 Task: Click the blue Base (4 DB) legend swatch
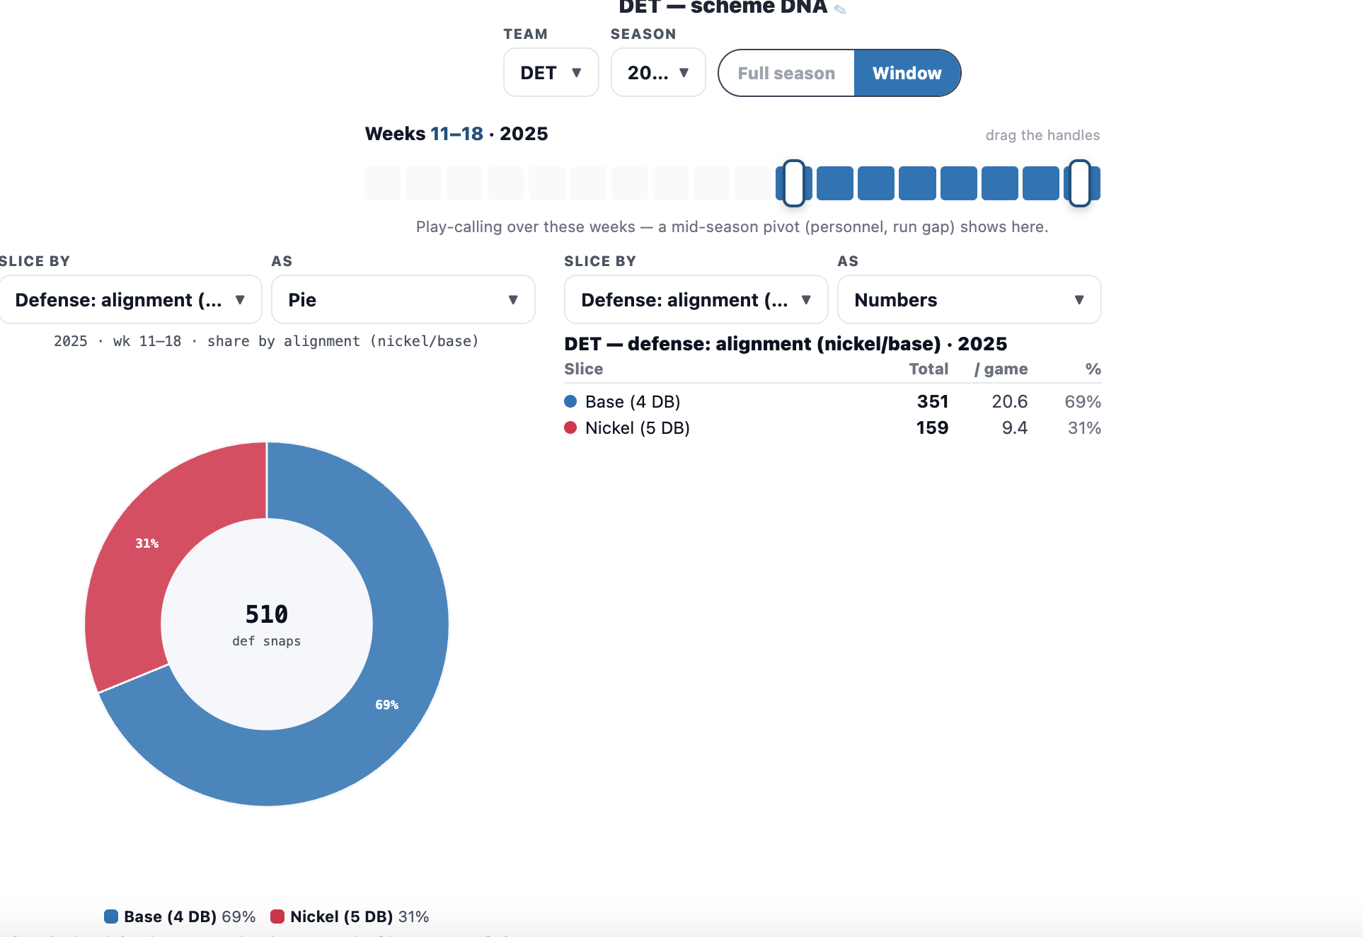pos(111,916)
